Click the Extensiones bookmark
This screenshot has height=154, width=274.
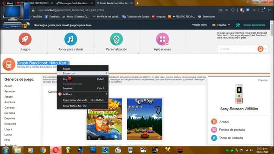pos(206,17)
